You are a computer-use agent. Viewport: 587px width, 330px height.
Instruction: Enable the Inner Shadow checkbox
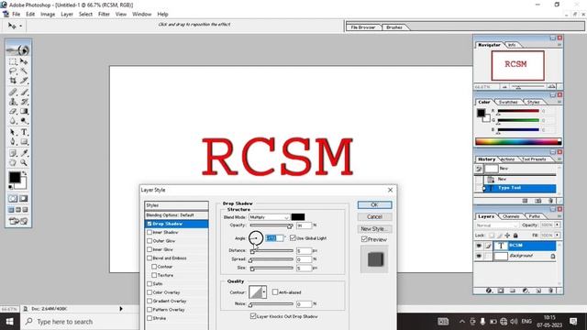(150, 232)
